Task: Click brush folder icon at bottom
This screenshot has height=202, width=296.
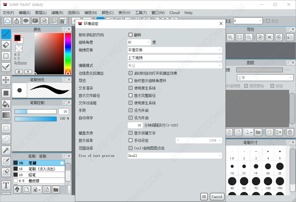Action: tap(56, 190)
